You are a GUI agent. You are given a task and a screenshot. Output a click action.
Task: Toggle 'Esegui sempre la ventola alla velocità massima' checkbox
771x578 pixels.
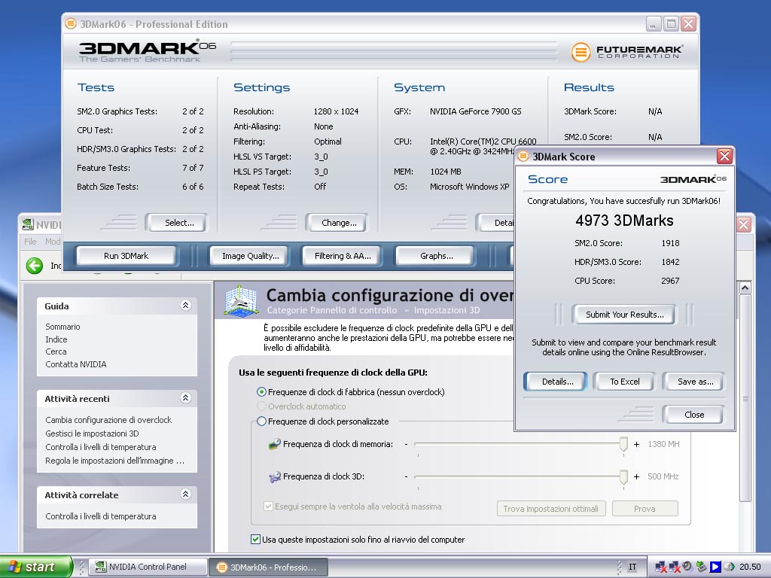(269, 507)
